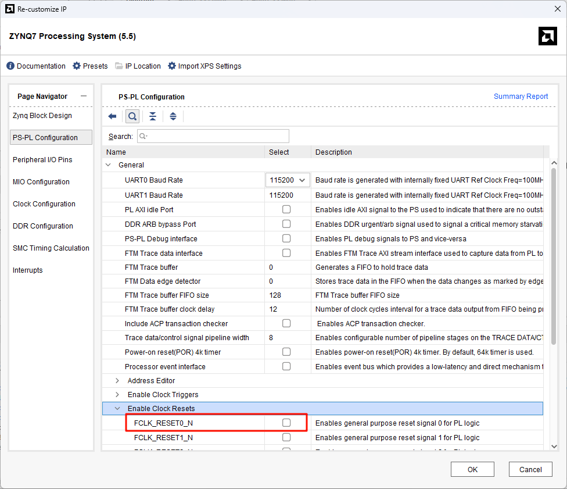Go to Zynq Block Design page
The height and width of the screenshot is (489, 567).
tap(42, 116)
